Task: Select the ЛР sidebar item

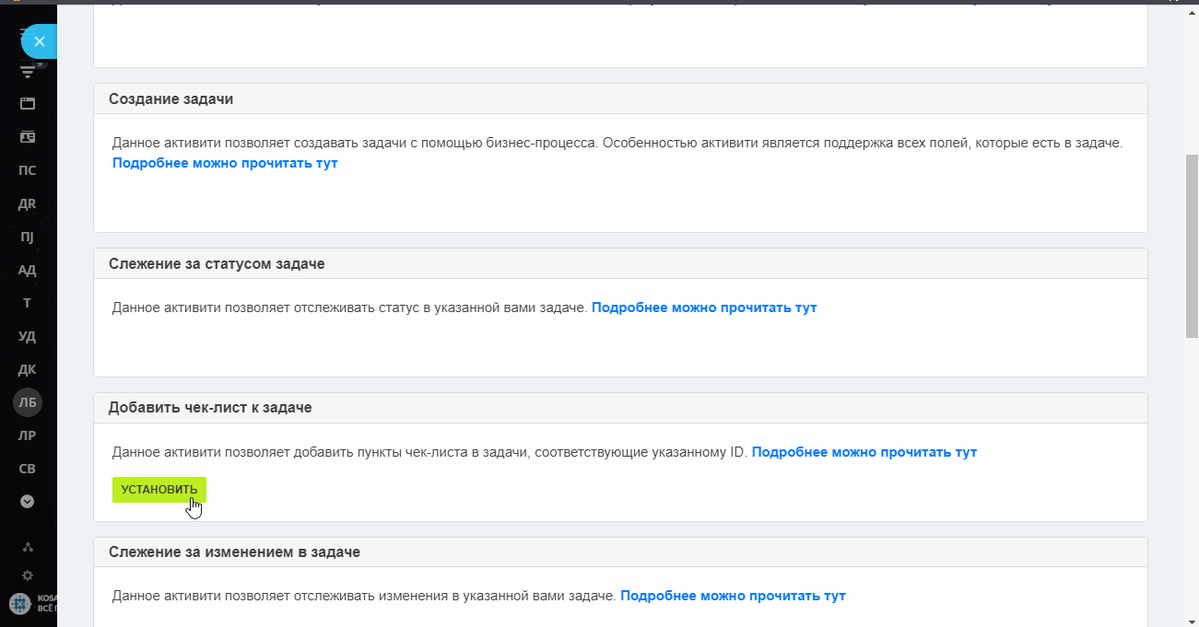Action: 28,435
